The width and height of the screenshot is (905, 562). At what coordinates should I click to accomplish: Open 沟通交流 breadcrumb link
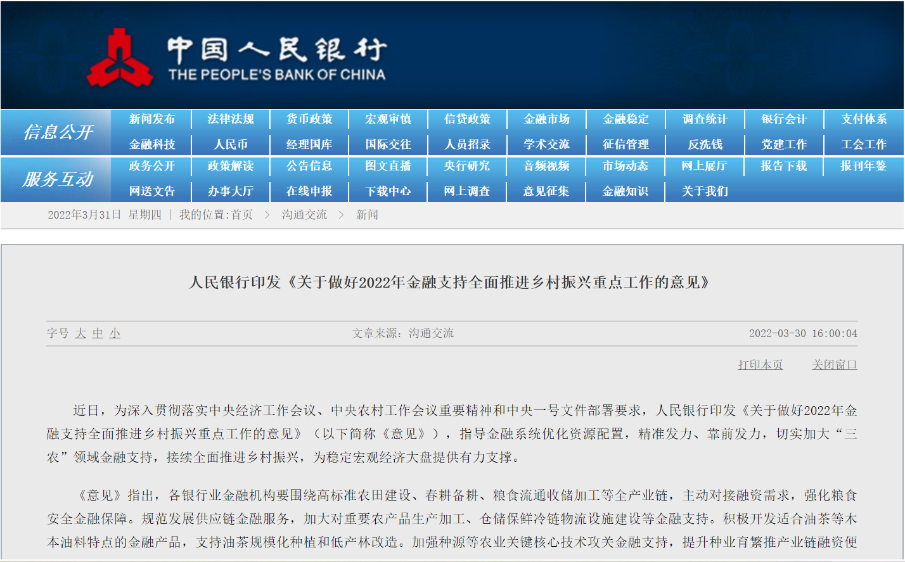coord(304,215)
